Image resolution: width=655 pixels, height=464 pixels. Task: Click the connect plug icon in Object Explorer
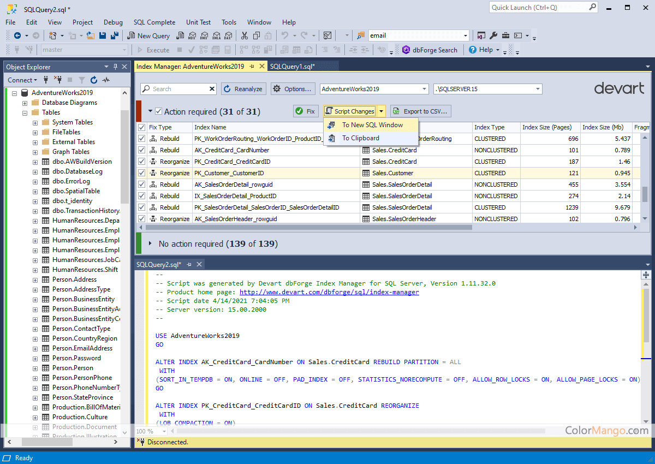coord(45,80)
